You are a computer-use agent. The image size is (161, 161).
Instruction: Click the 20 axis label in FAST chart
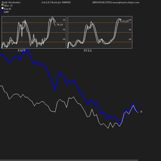[64, 39]
